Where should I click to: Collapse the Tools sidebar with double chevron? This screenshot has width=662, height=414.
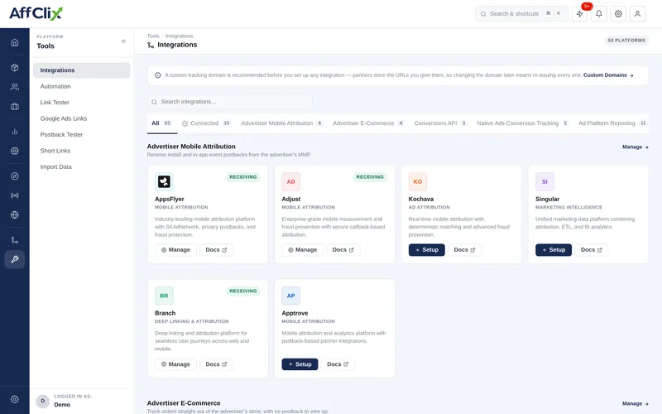123,41
